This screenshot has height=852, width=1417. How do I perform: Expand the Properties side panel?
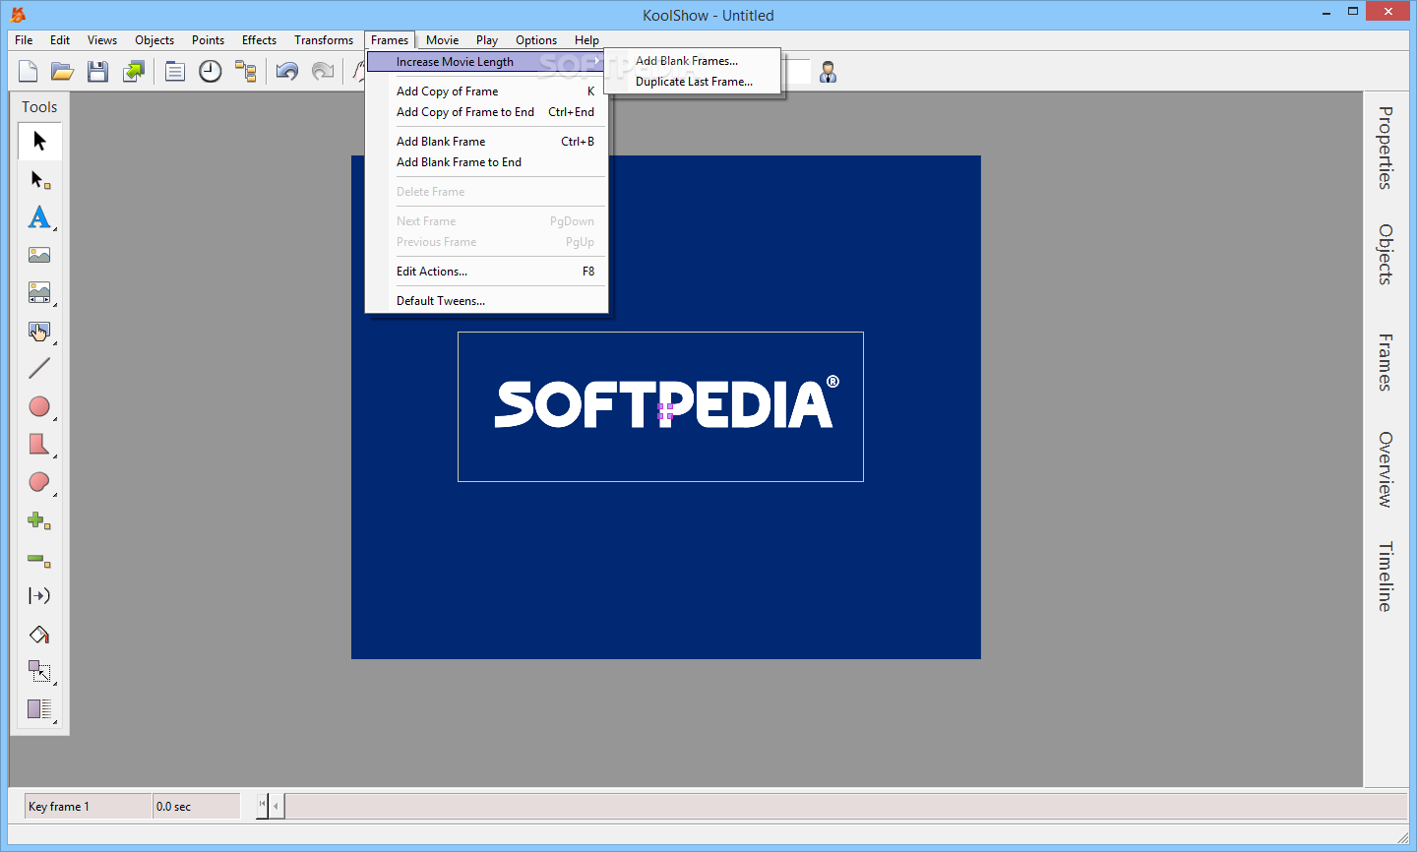click(x=1386, y=148)
